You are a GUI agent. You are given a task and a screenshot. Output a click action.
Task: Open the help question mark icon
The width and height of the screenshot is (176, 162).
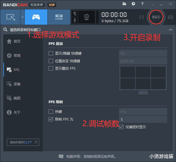(142, 4)
